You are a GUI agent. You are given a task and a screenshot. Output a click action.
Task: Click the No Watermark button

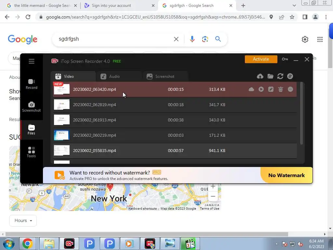286,175
